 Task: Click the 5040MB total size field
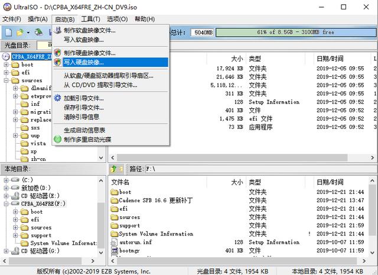tap(202, 33)
